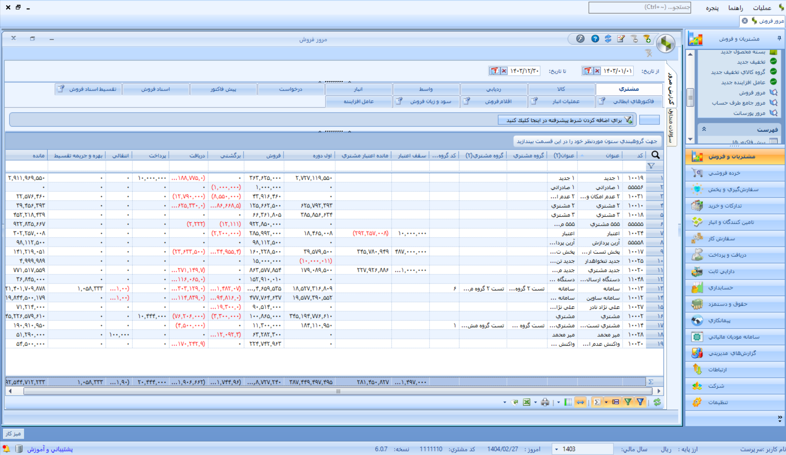Toggle the green funnel filter in bottom toolbar
The image size is (786, 455).
[x=628, y=402]
